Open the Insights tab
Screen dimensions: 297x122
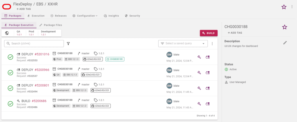(111, 16)
